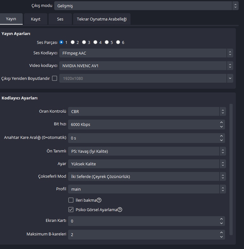244x249 pixels.
Task: Click the Bit hızı input field
Action: [142, 124]
